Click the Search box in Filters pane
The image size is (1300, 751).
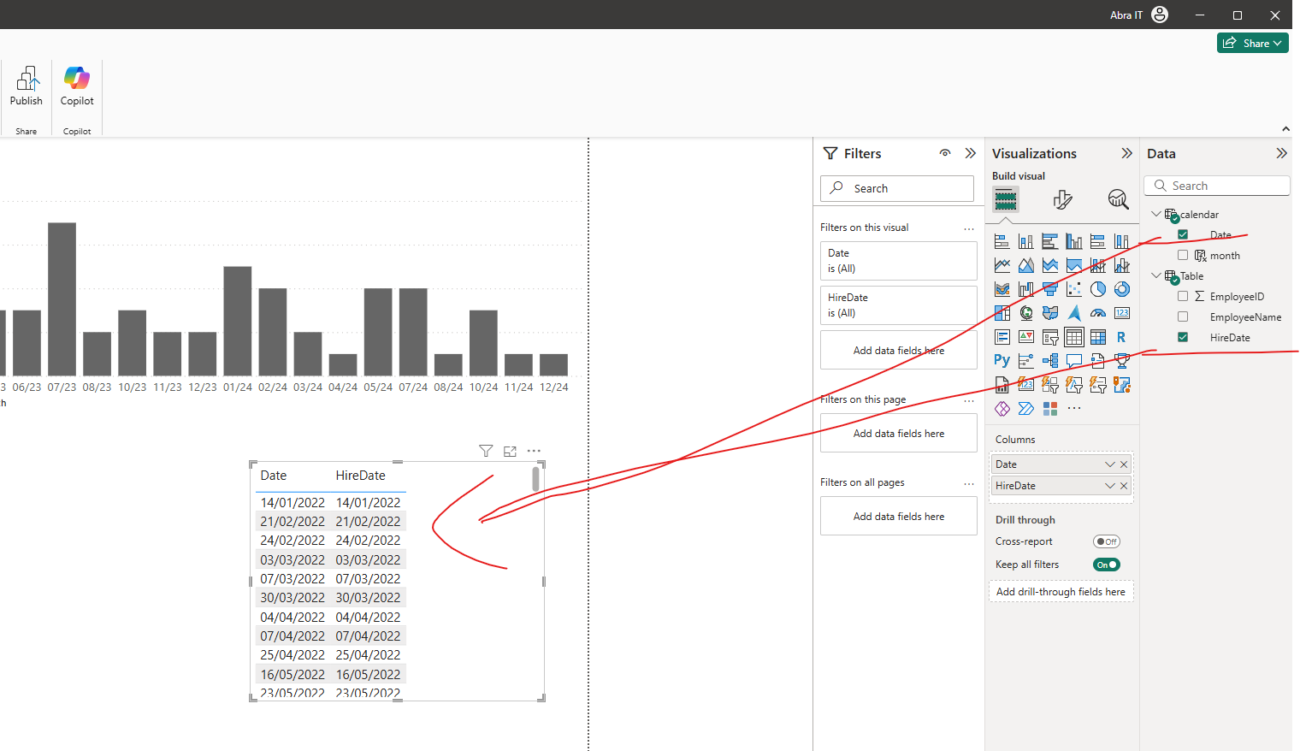pyautogui.click(x=897, y=188)
